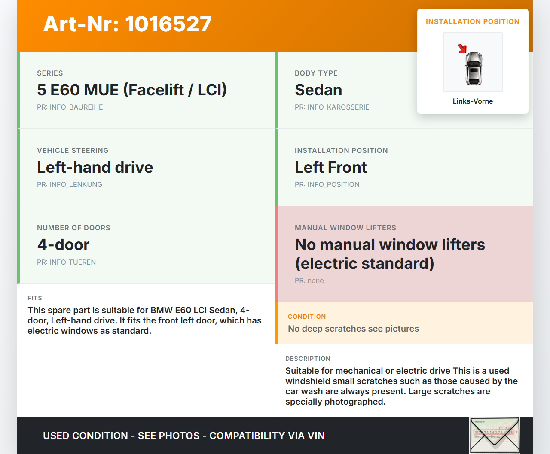The width and height of the screenshot is (550, 454).
Task: Click the "USED CONDITION - SEE PHOTOS" footer text
Action: pyautogui.click(x=184, y=436)
